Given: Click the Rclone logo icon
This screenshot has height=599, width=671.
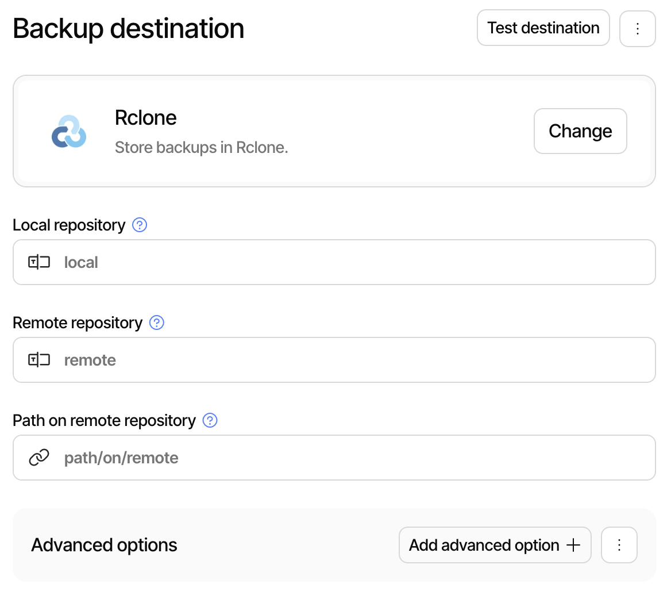Looking at the screenshot, I should 69,131.
